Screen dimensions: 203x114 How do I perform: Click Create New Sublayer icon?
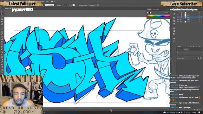[x=194, y=47]
